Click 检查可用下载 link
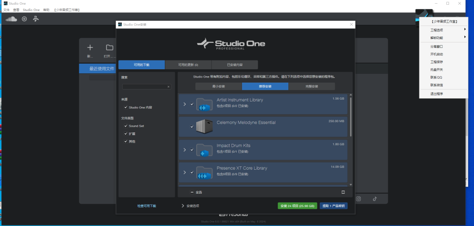 click(x=147, y=206)
